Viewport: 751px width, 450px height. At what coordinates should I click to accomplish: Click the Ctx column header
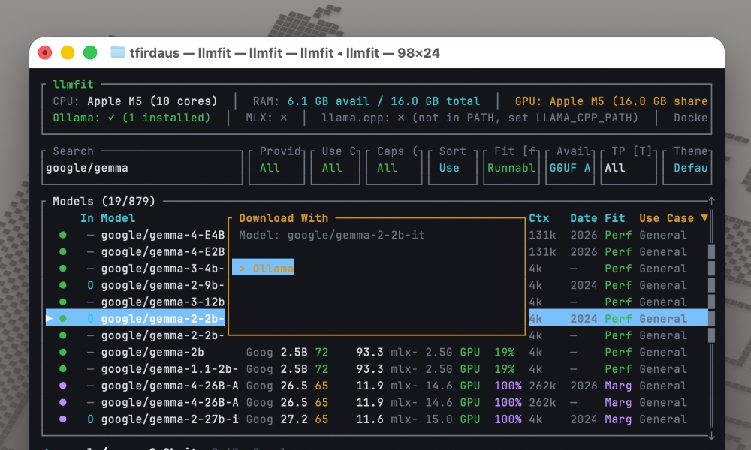(x=538, y=218)
